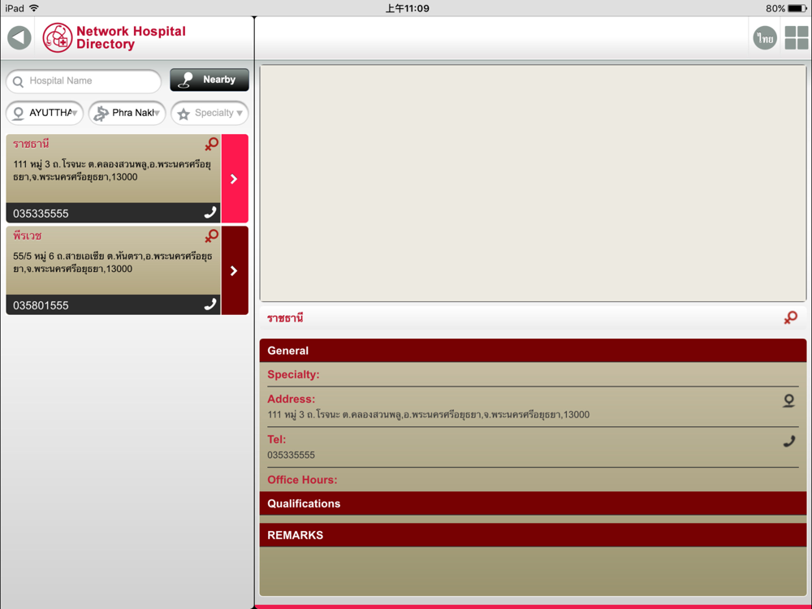Call 035335555 via phone icon
Viewport: 812px width, 609px height.
point(209,212)
